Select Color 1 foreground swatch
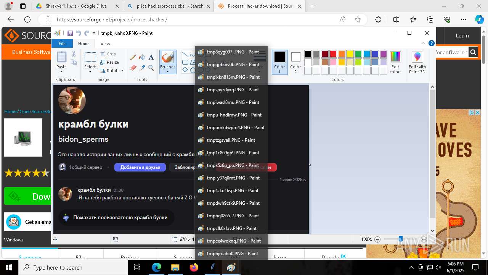Image resolution: width=488 pixels, height=275 pixels. (x=279, y=62)
